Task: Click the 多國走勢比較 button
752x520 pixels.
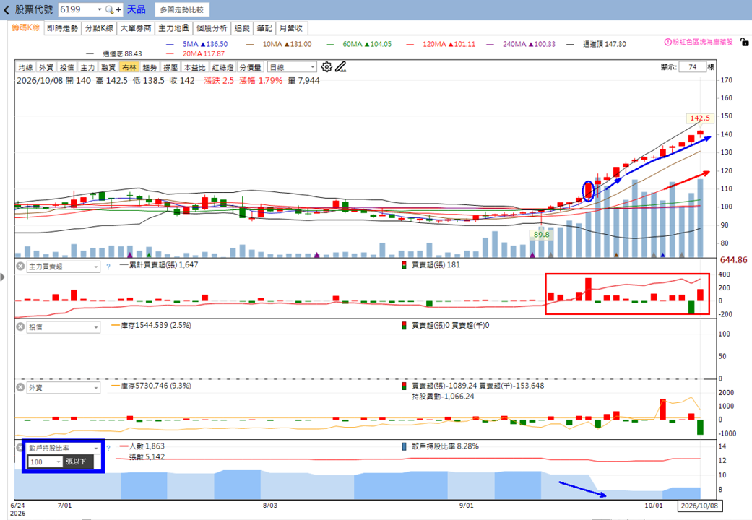Action: point(182,9)
